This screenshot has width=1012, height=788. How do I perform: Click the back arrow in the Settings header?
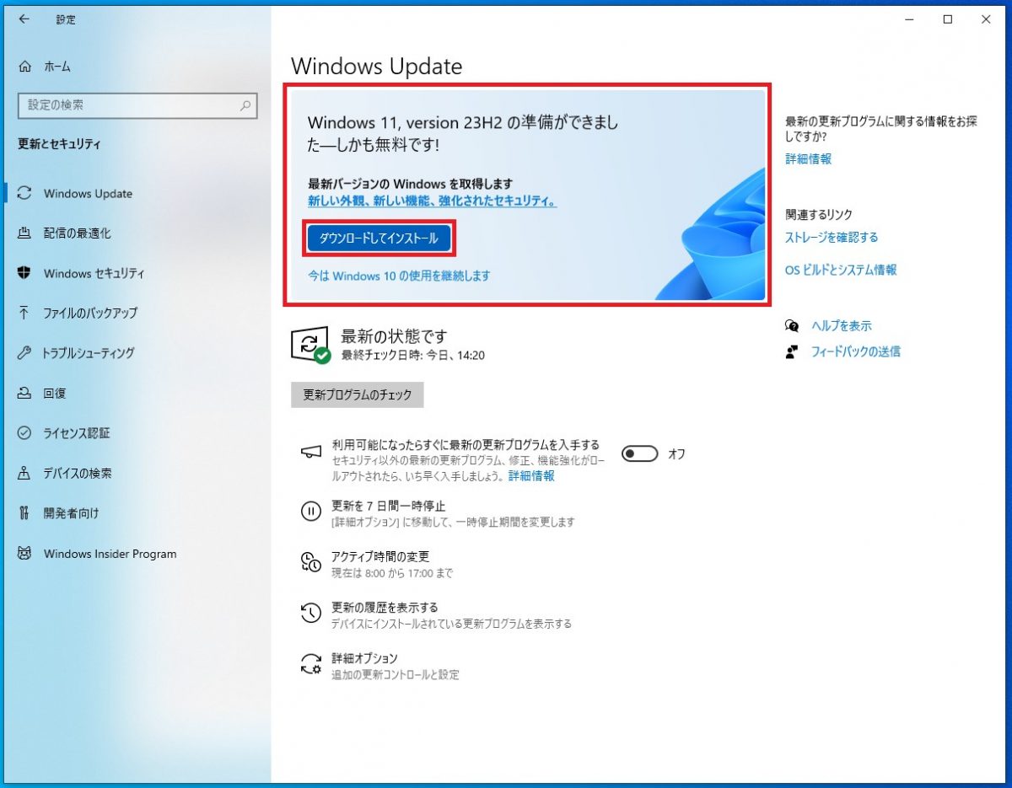tap(24, 19)
